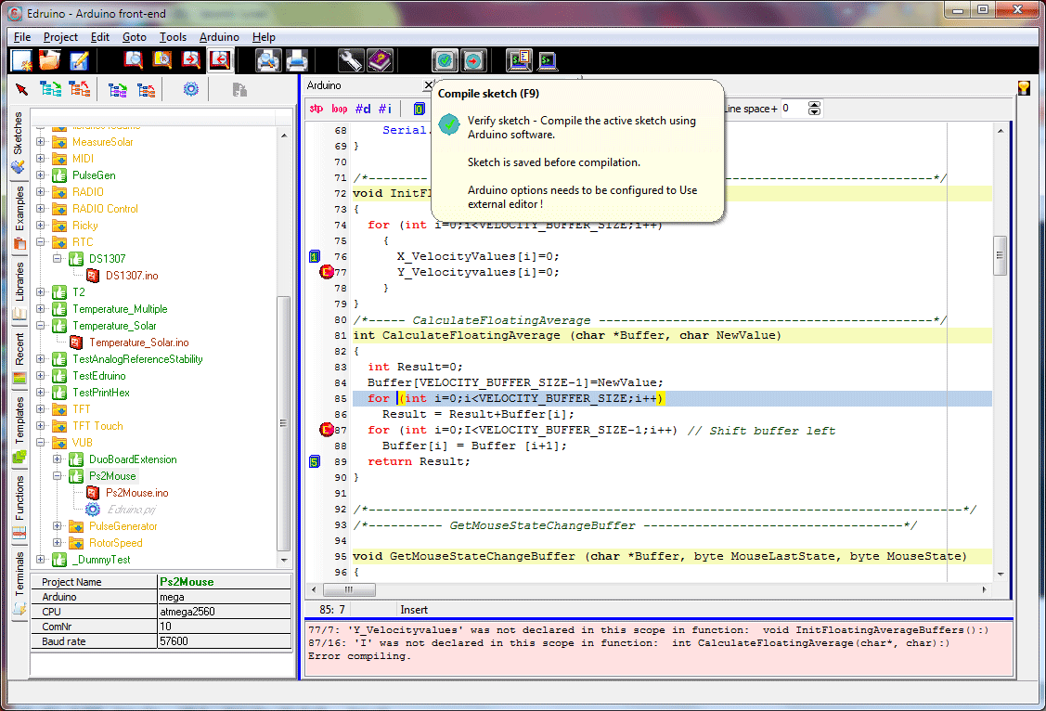Click the blue gear project settings icon
This screenshot has width=1046, height=711.
(191, 89)
